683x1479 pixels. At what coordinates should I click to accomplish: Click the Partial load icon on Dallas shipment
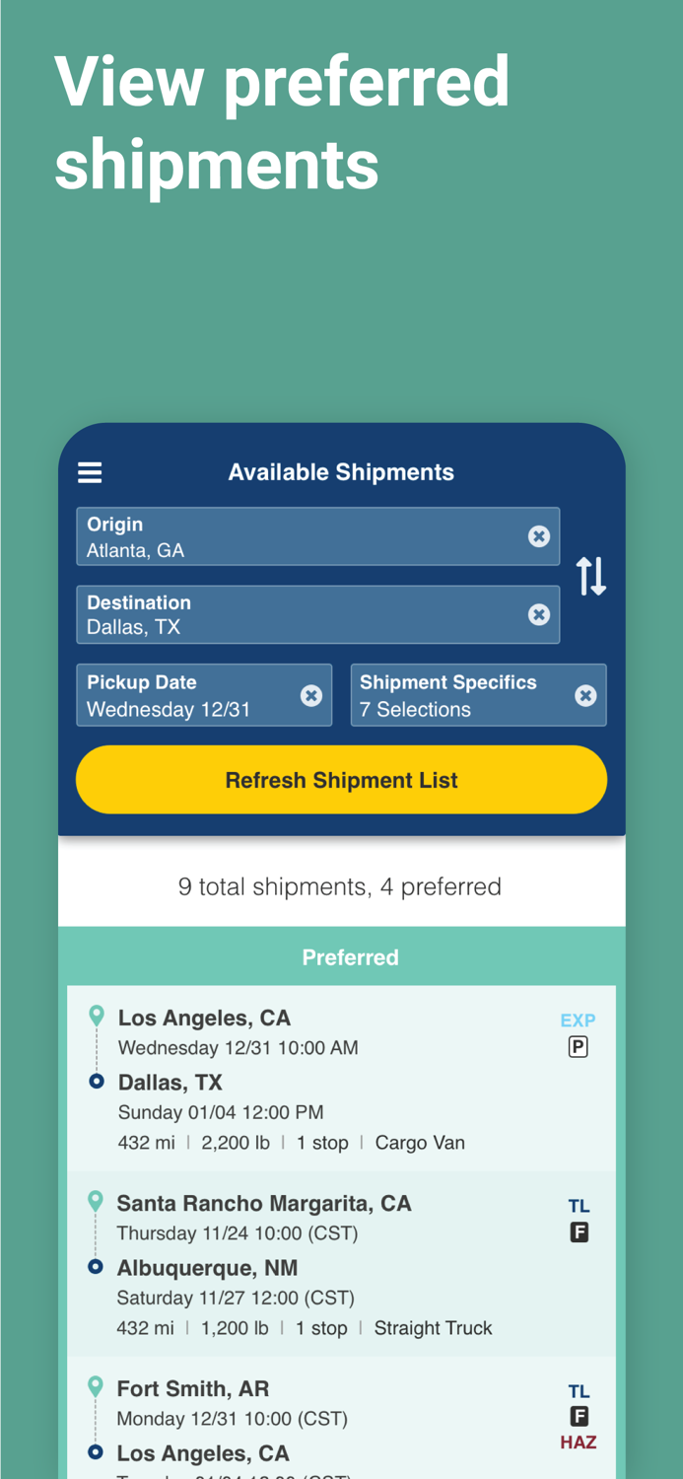pos(579,1046)
